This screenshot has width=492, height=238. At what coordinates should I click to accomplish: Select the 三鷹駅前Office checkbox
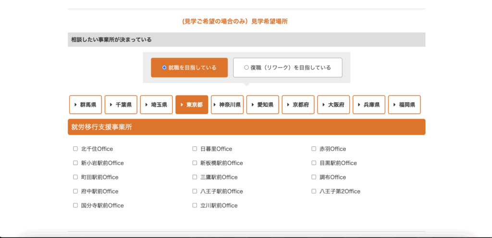point(195,177)
